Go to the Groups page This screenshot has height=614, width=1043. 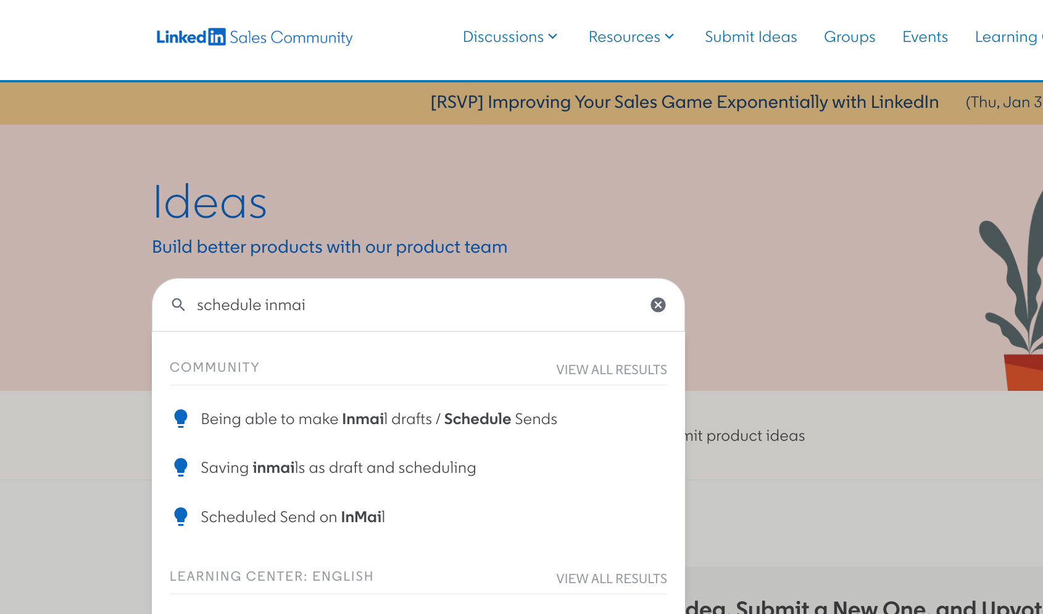(x=850, y=37)
